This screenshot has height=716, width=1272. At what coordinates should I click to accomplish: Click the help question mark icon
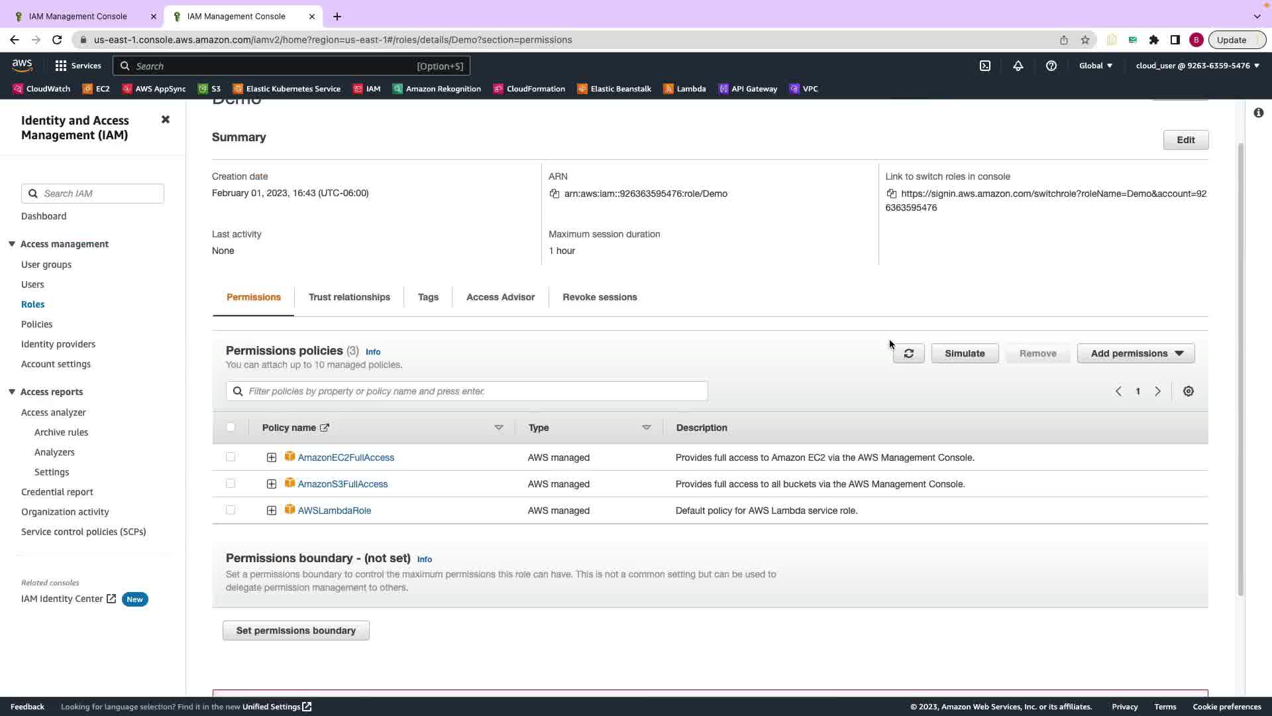(1051, 66)
